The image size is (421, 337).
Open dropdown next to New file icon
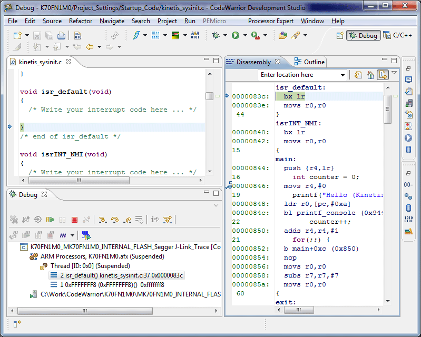click(x=27, y=35)
